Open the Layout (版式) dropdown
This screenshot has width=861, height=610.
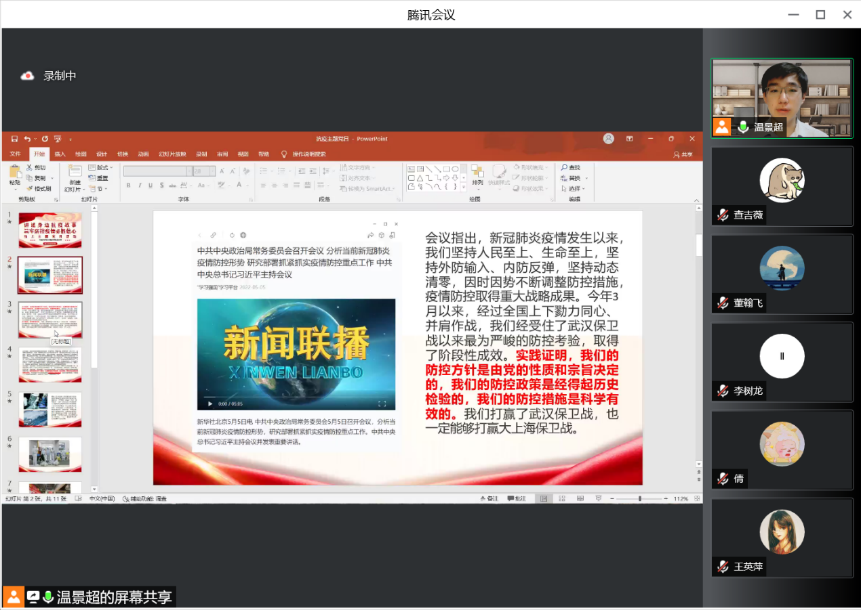(x=100, y=167)
